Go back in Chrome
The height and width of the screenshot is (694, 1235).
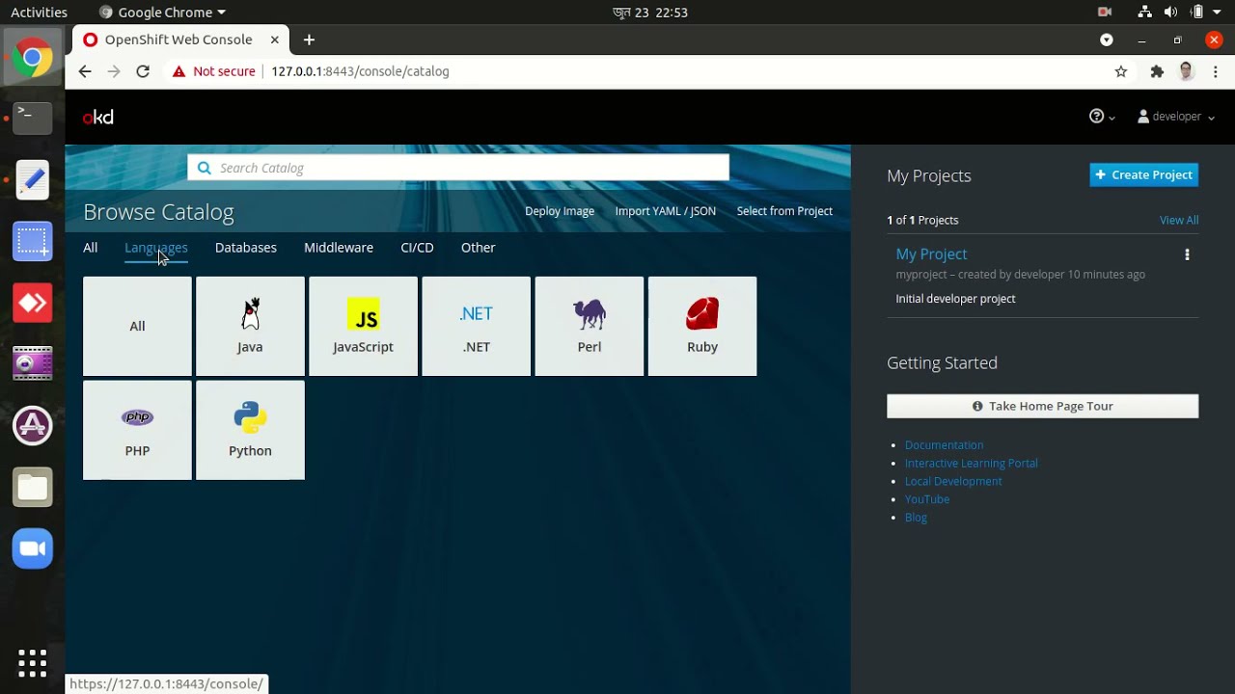[x=85, y=71]
